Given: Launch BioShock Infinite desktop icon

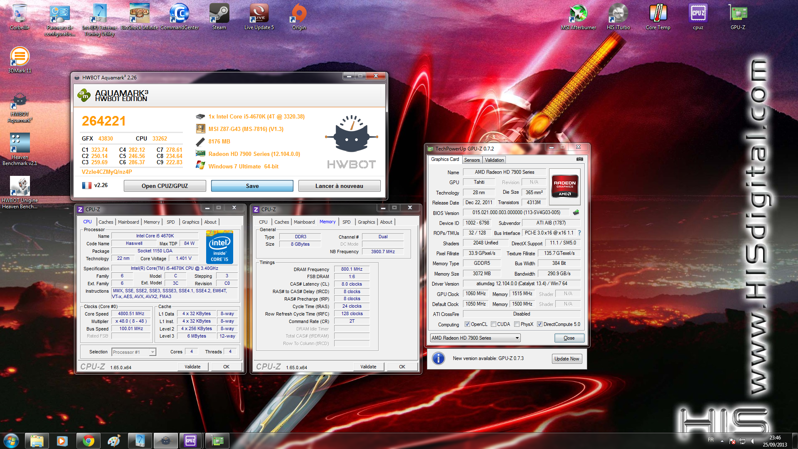Looking at the screenshot, I should click(139, 17).
